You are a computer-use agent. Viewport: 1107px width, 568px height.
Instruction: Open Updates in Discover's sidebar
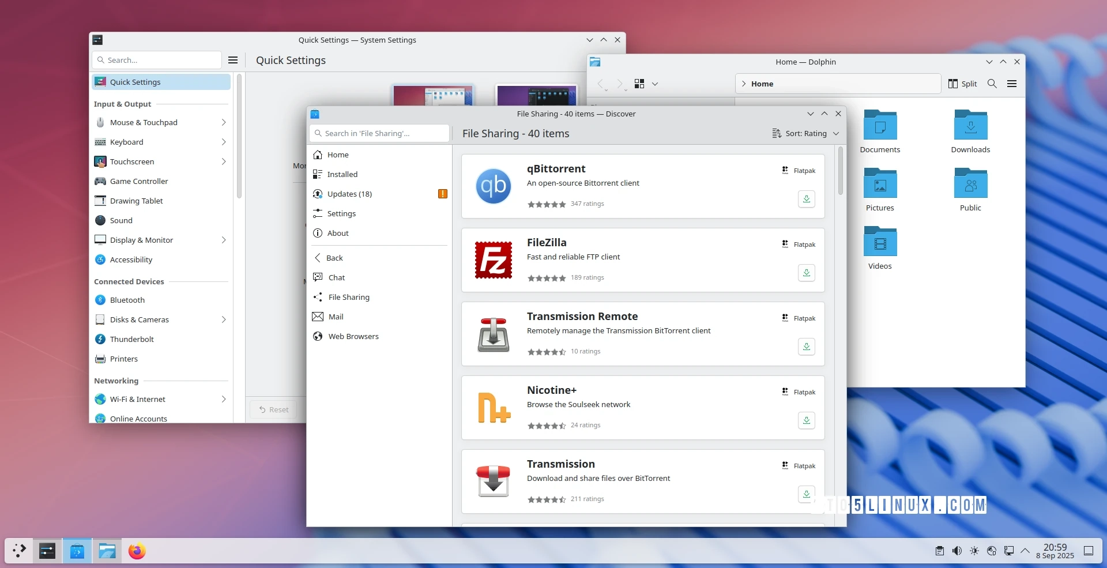pos(350,194)
